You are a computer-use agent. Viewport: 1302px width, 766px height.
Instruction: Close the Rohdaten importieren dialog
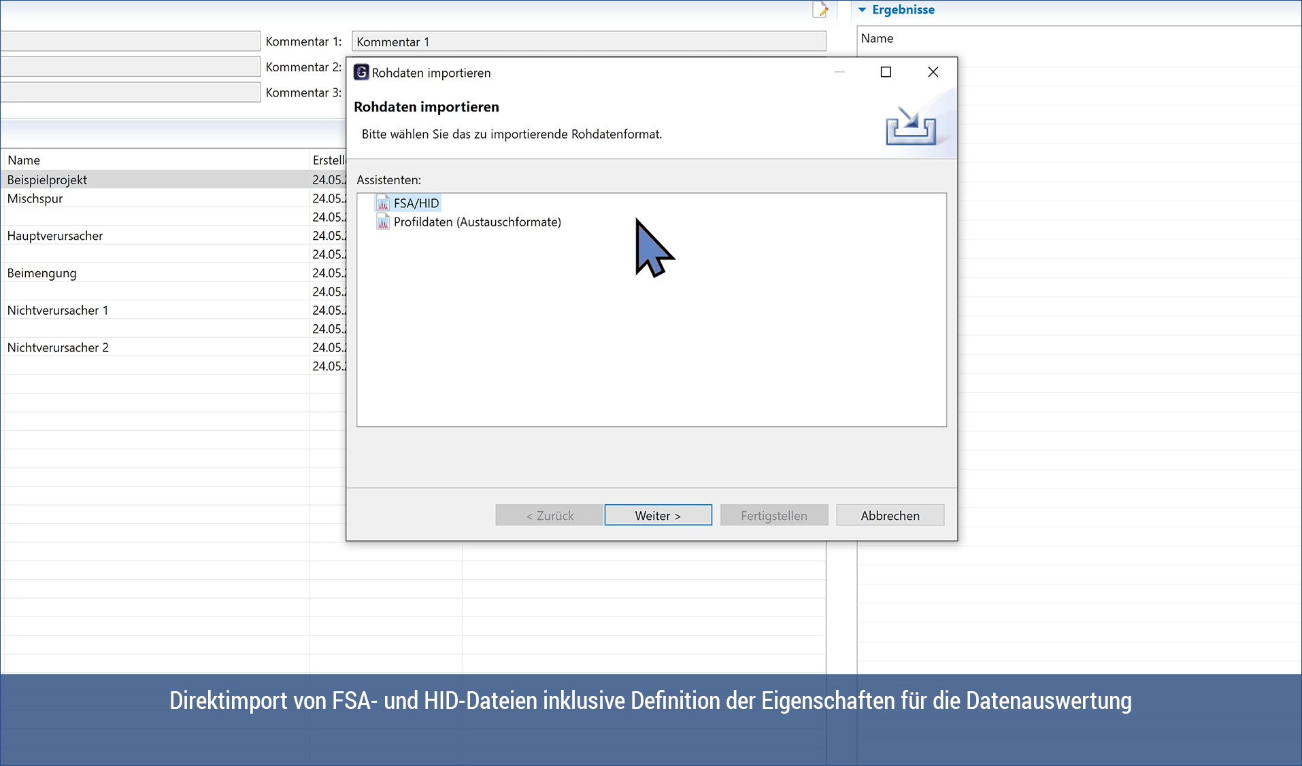[933, 72]
